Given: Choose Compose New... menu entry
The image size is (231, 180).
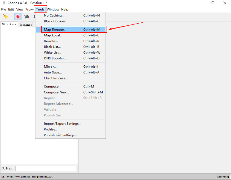Looking at the screenshot, I should pos(70,92).
